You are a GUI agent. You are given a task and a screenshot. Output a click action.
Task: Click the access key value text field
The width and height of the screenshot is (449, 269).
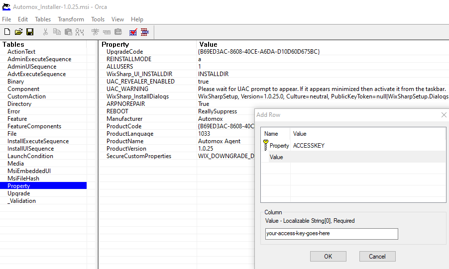(332, 234)
